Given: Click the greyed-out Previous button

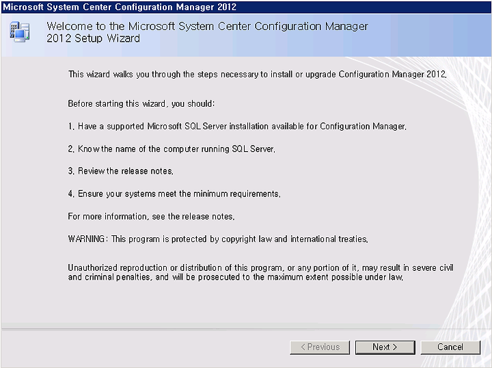Looking at the screenshot, I should [320, 347].
